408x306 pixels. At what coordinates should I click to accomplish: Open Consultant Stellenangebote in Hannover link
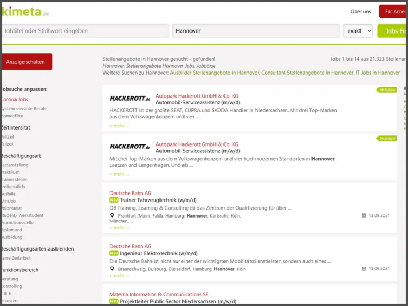click(x=307, y=73)
